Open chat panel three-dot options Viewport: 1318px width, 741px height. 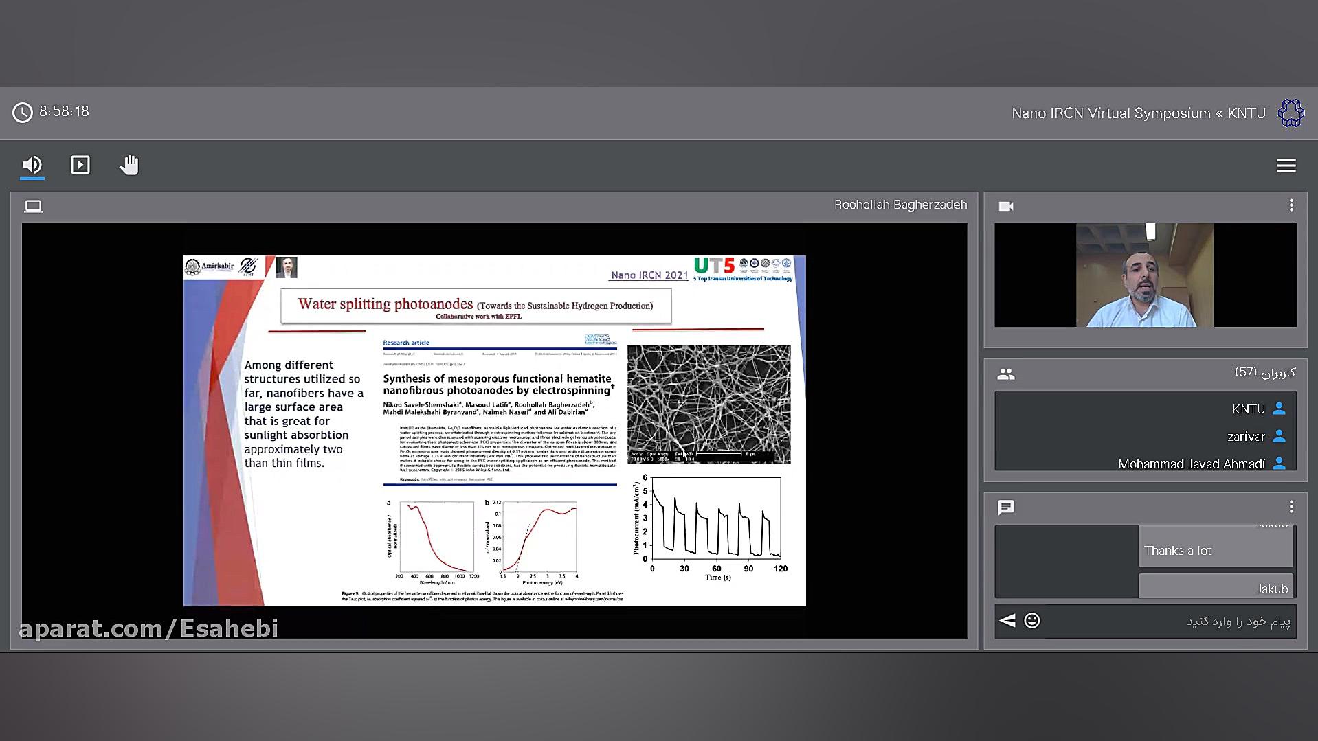[x=1291, y=507]
